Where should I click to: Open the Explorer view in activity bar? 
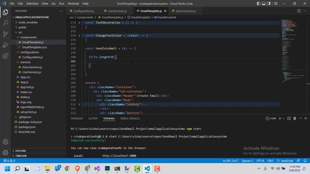[x=5, y=12]
